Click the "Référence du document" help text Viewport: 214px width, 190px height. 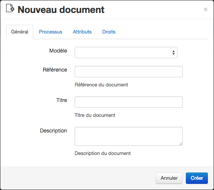tap(101, 85)
